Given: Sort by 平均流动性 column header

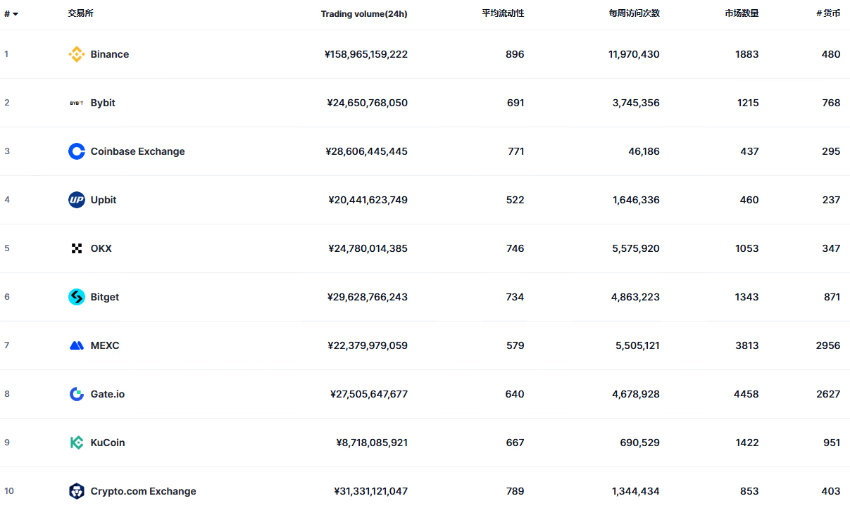Looking at the screenshot, I should click(503, 13).
